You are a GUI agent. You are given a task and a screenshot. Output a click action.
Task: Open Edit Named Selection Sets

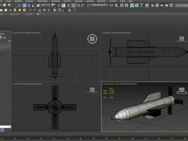pyautogui.click(x=89, y=5)
